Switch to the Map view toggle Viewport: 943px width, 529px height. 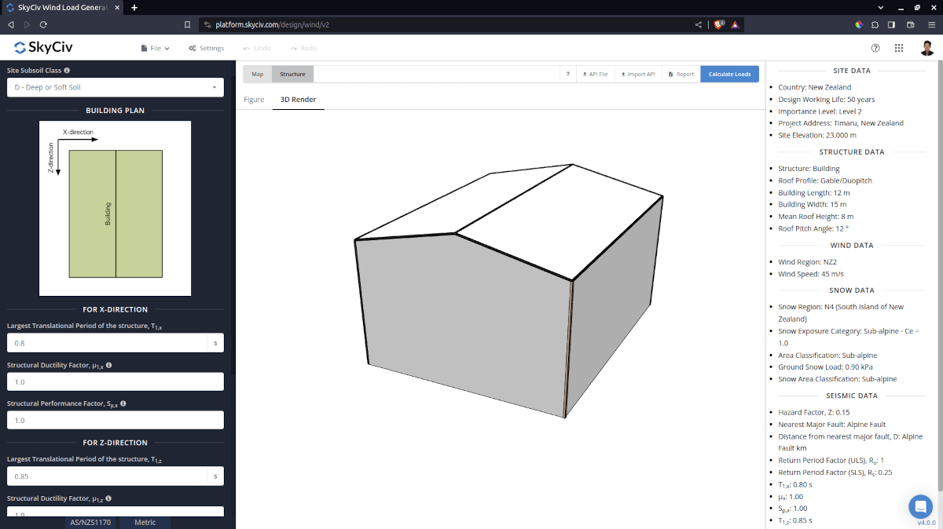[257, 74]
